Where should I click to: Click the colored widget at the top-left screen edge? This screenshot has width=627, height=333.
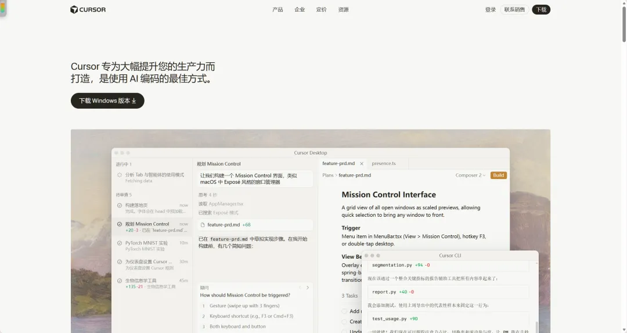pyautogui.click(x=2, y=8)
